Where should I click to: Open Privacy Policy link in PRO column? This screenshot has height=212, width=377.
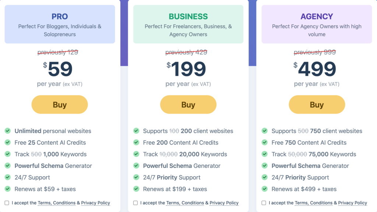pyautogui.click(x=95, y=203)
